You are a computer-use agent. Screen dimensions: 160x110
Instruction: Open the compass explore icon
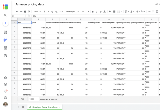click(5, 84)
